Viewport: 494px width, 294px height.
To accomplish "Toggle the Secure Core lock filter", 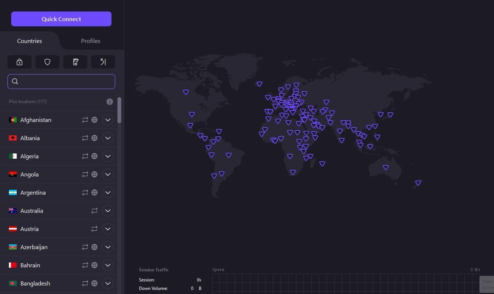I will (x=19, y=62).
